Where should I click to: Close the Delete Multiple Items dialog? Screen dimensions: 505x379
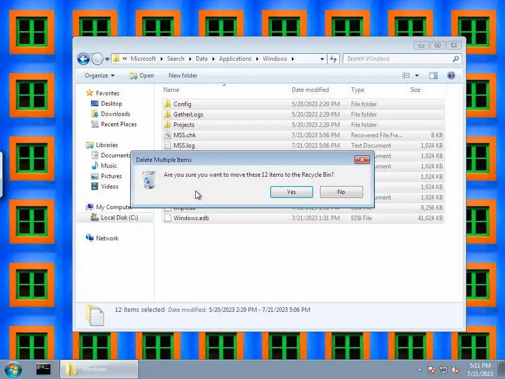[362, 159]
